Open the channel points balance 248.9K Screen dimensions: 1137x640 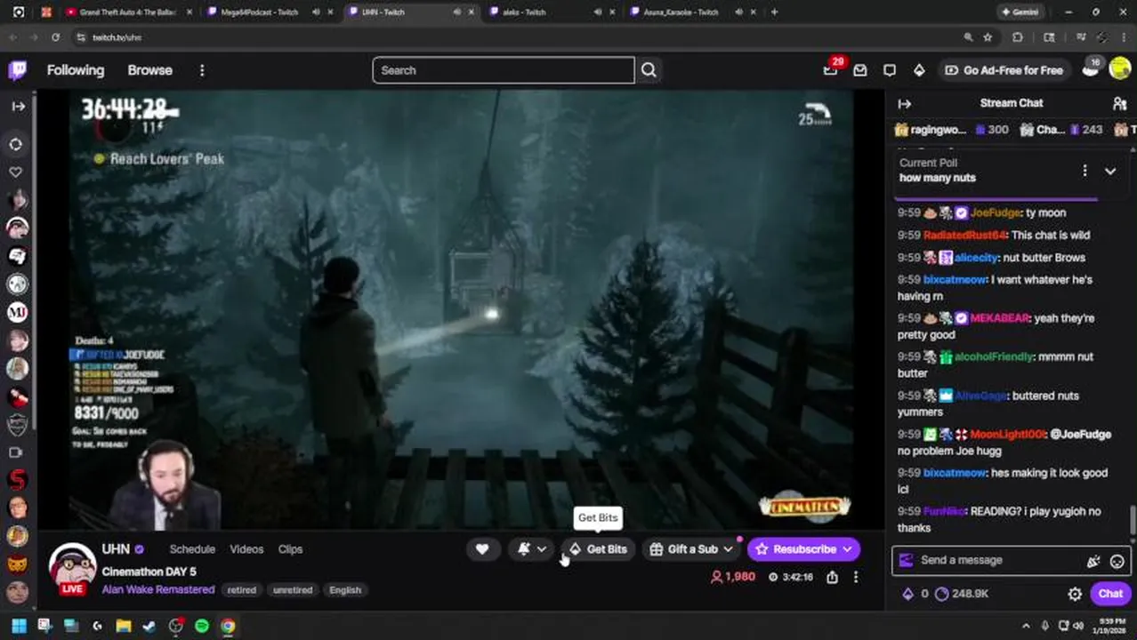[x=962, y=594]
